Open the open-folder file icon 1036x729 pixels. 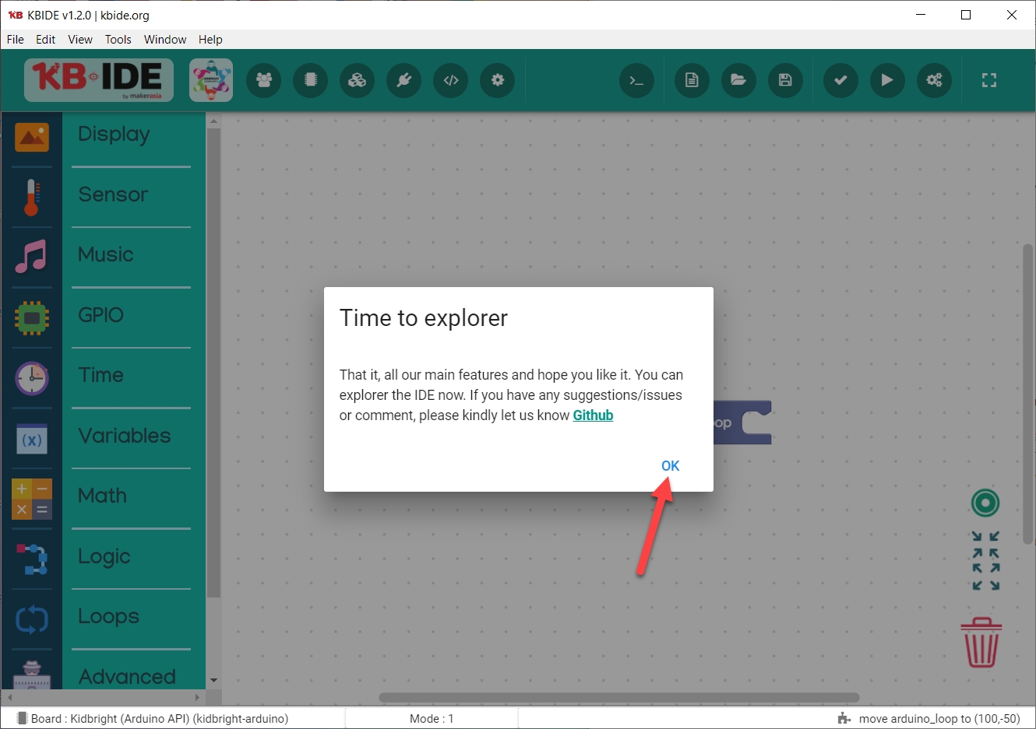coord(738,80)
